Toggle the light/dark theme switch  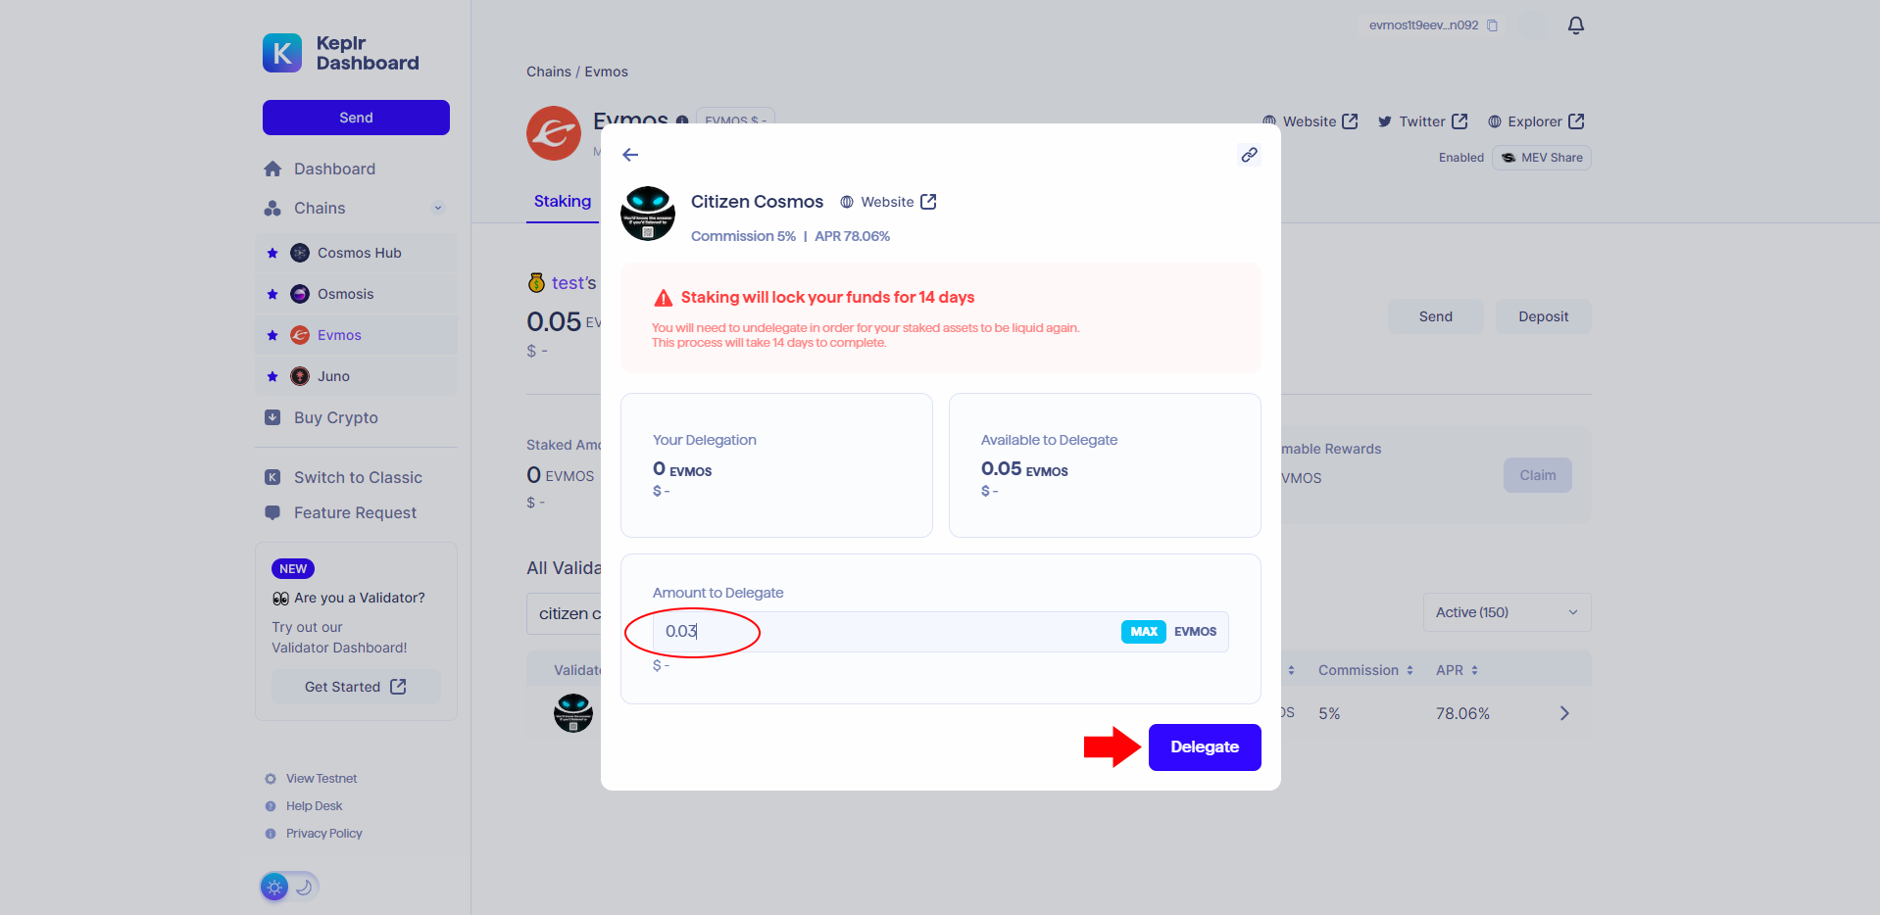pyautogui.click(x=290, y=887)
